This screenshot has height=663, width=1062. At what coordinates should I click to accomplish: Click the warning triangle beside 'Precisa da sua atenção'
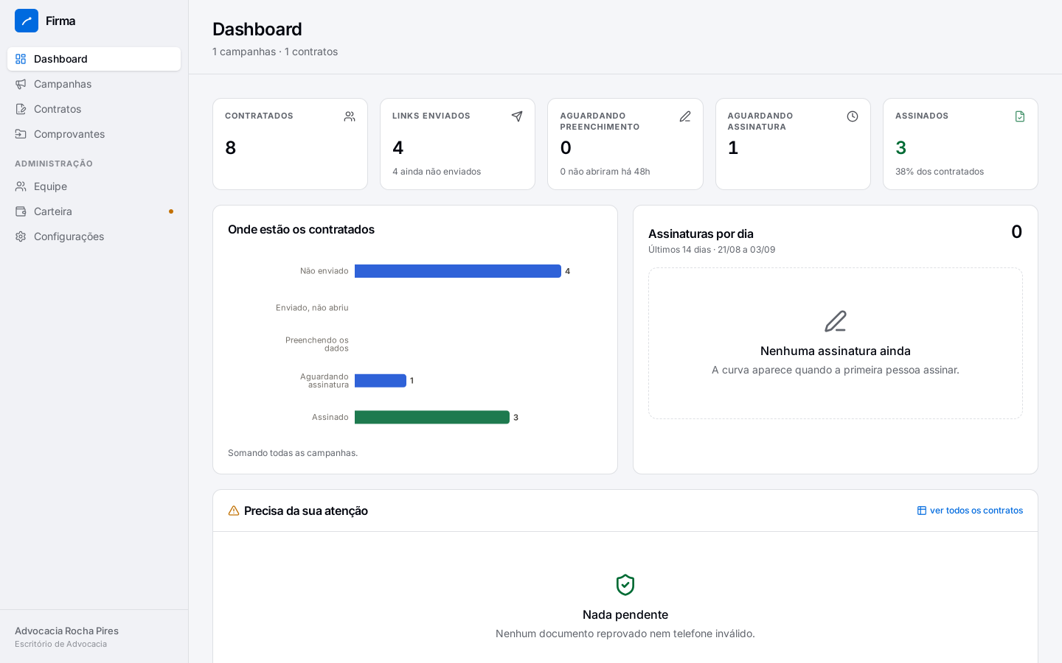pyautogui.click(x=234, y=511)
